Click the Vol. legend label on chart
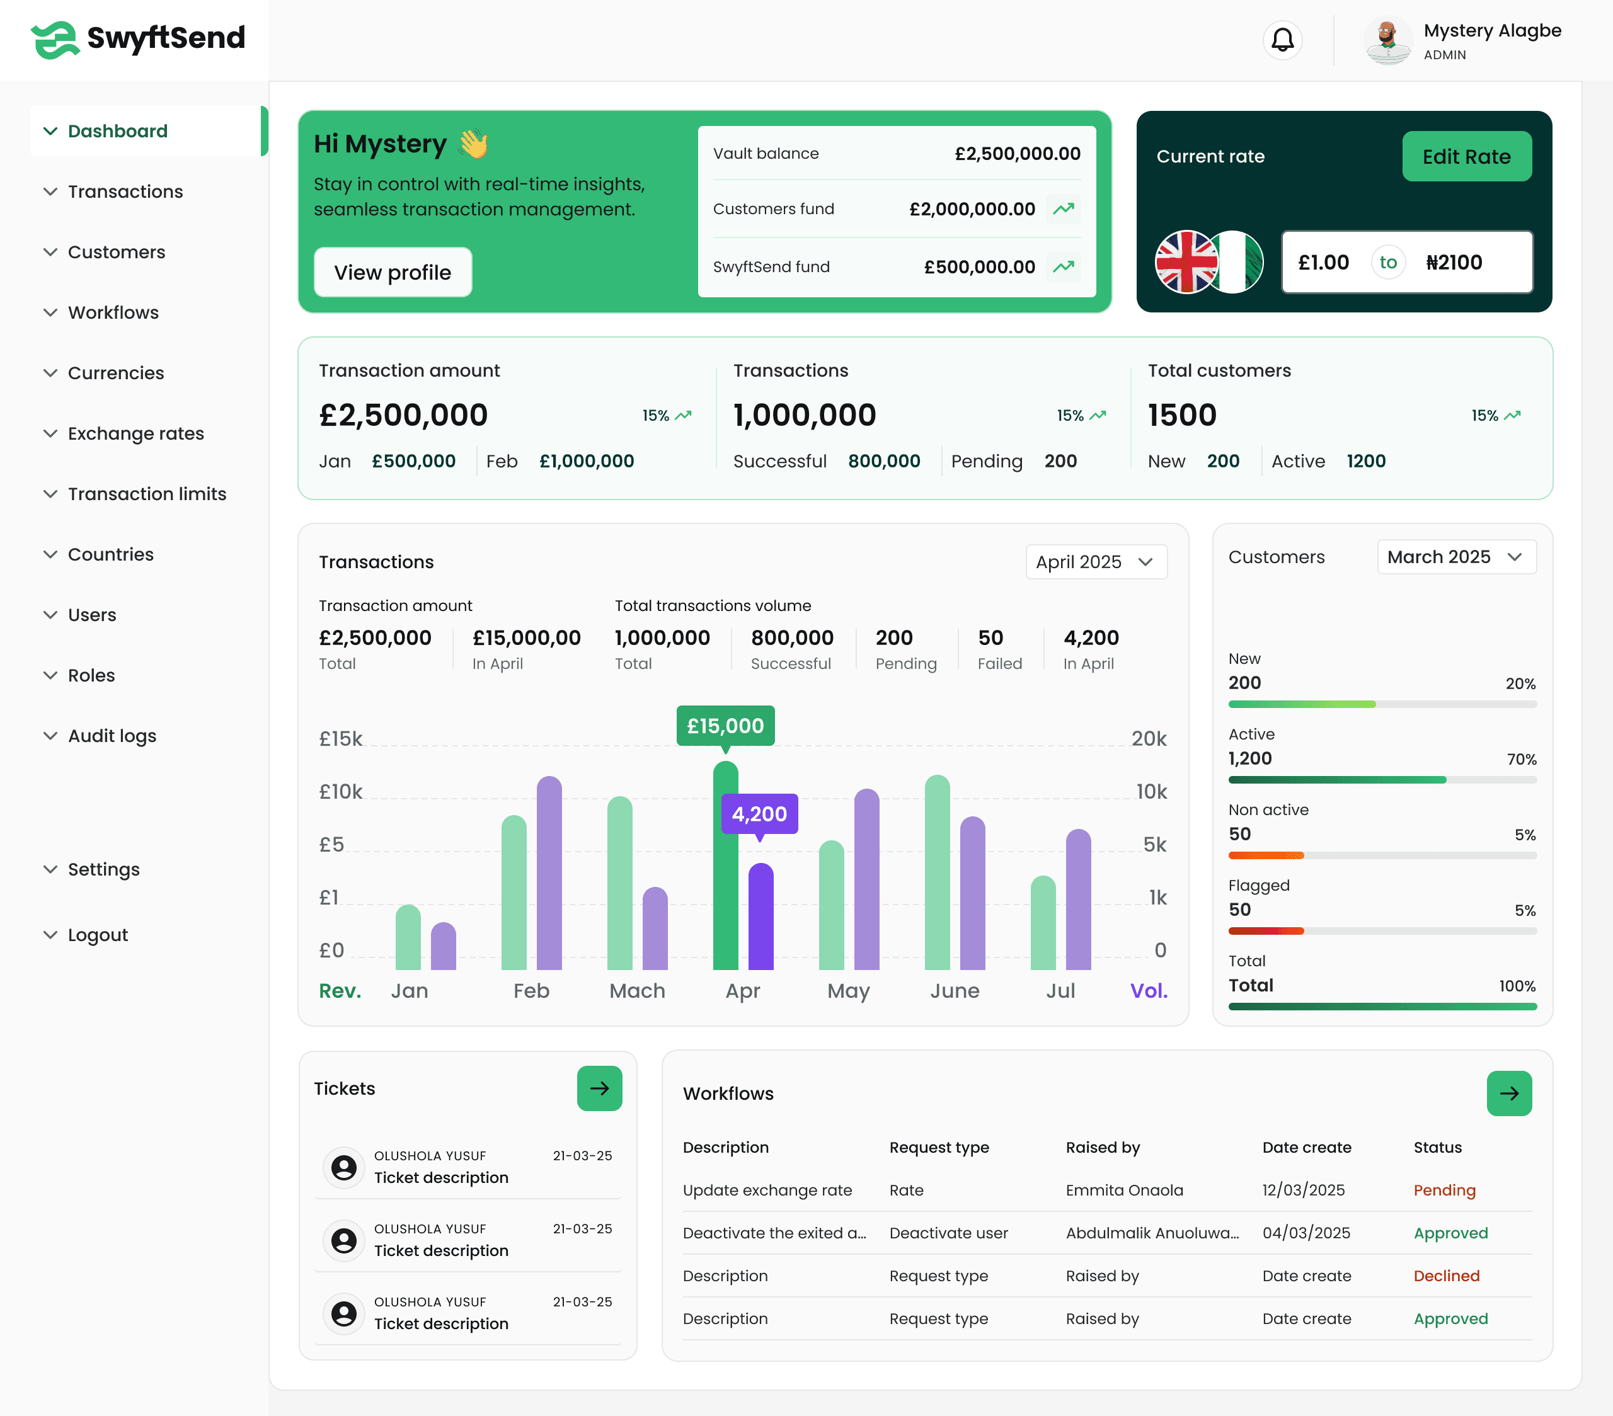Viewport: 1613px width, 1416px height. coord(1148,990)
